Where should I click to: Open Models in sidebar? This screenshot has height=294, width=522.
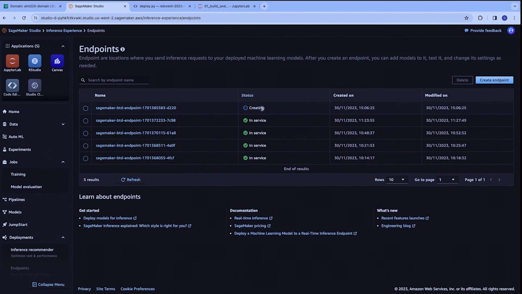(15, 212)
